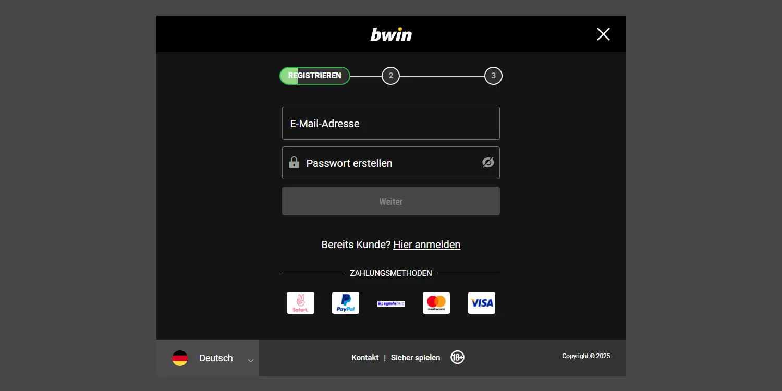This screenshot has width=782, height=391.
Task: Click the Visa payment icon
Action: 482,303
